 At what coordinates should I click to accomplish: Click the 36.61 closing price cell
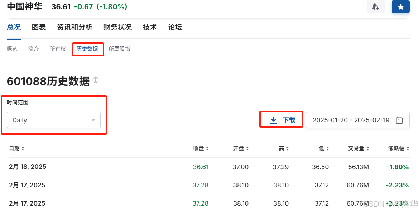coord(201,167)
